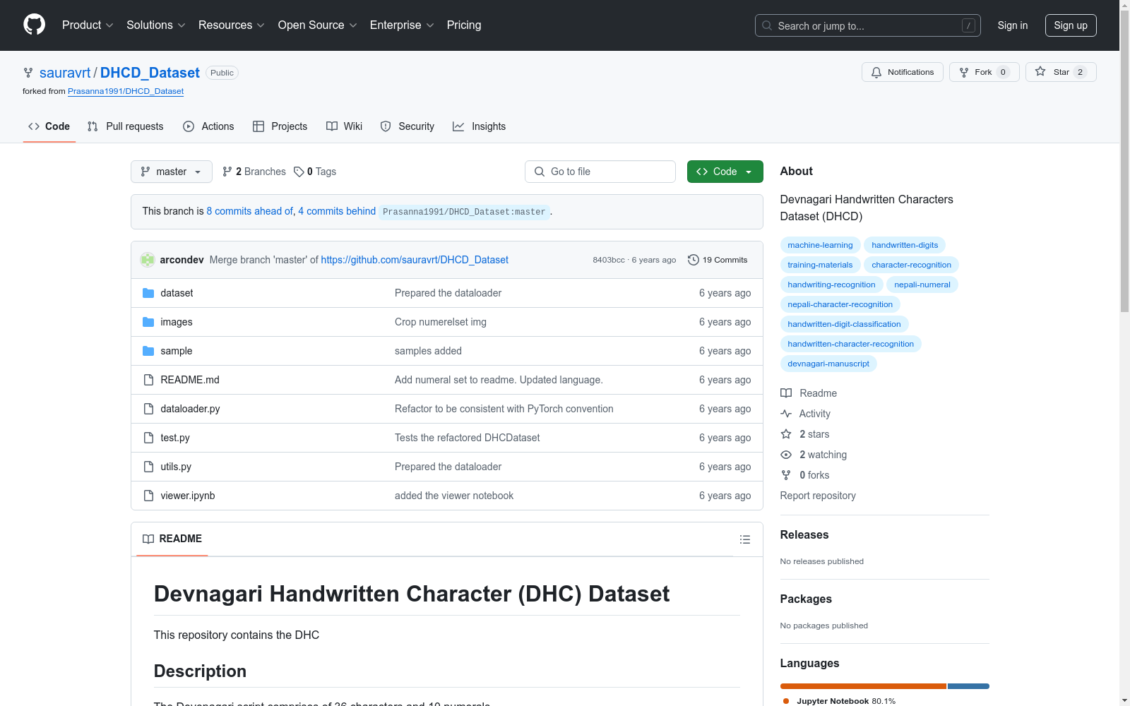Click the Sign up button

1071,25
